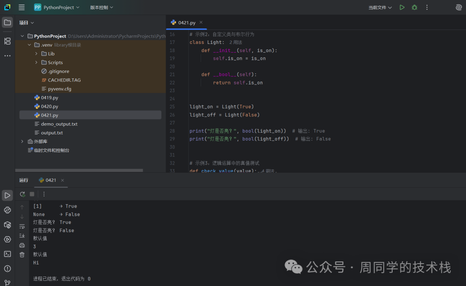Screen dimensions: 466x286
Task: Open the AI assistant spiral icon
Action: click(x=459, y=7)
